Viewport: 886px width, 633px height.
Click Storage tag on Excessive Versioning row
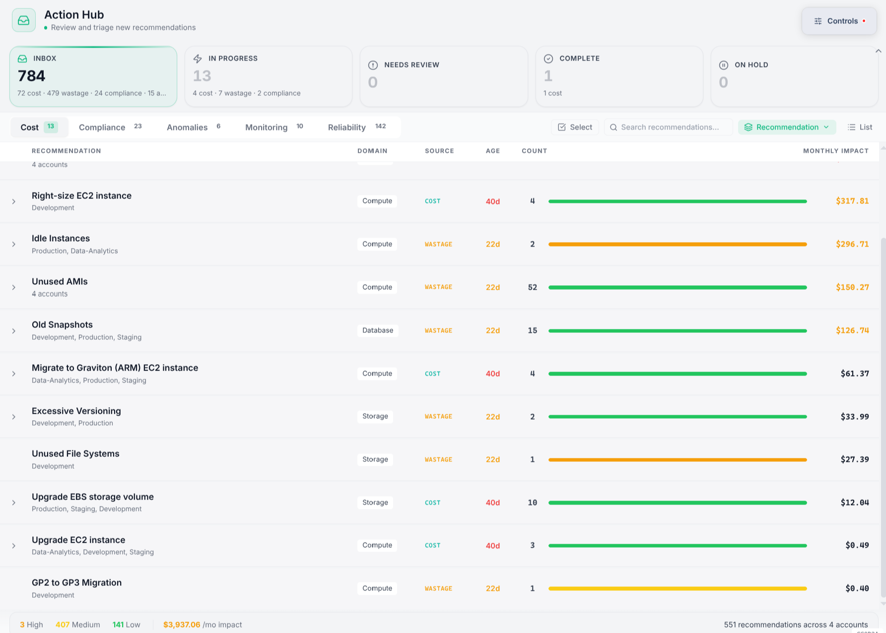click(x=375, y=416)
